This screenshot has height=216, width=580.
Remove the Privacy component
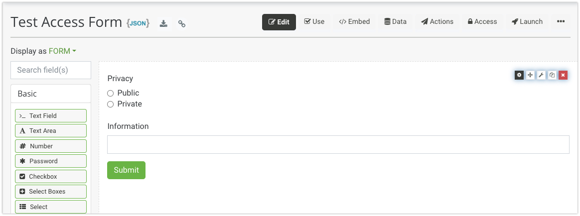pyautogui.click(x=563, y=75)
